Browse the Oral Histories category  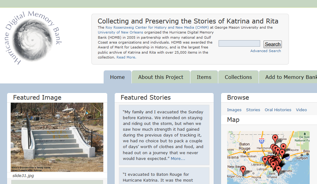278,110
